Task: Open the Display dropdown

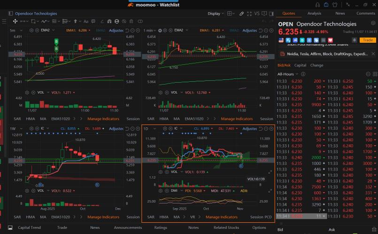Action: click(x=216, y=14)
